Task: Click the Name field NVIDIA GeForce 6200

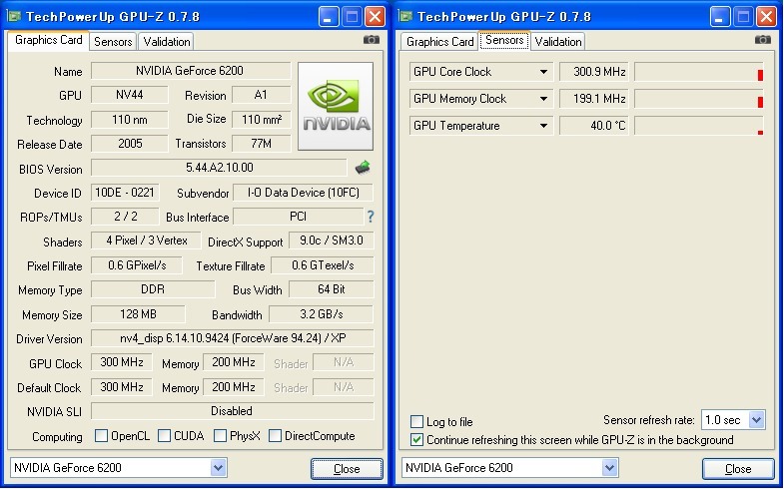Action: pyautogui.click(x=191, y=71)
